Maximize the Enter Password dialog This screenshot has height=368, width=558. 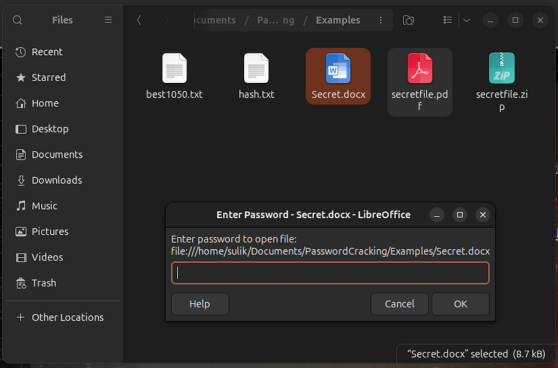pyautogui.click(x=460, y=215)
